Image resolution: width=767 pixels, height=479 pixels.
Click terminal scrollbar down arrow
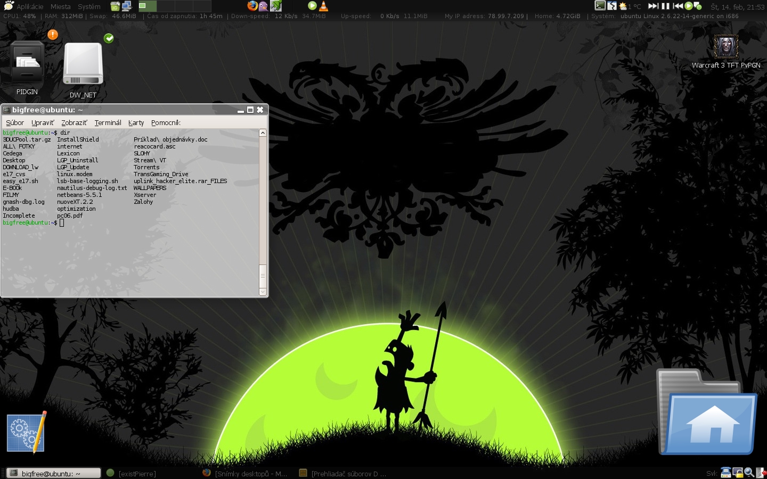263,292
